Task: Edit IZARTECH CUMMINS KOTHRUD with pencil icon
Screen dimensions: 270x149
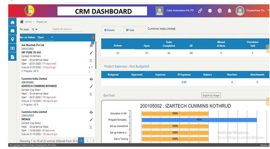Action: [x=91, y=87]
